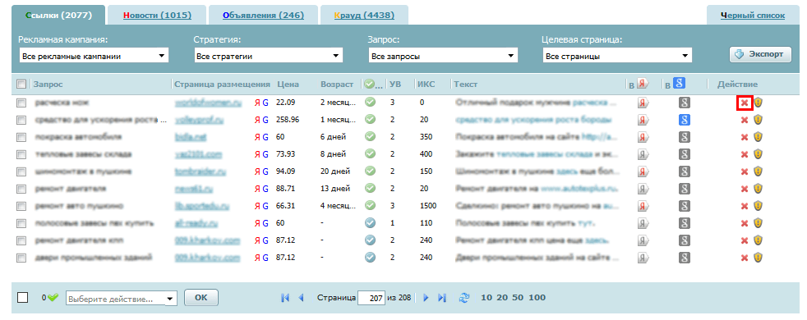This screenshot has height=320, width=807.
Task: Click the Yandex index icon in first row
Action: click(643, 103)
